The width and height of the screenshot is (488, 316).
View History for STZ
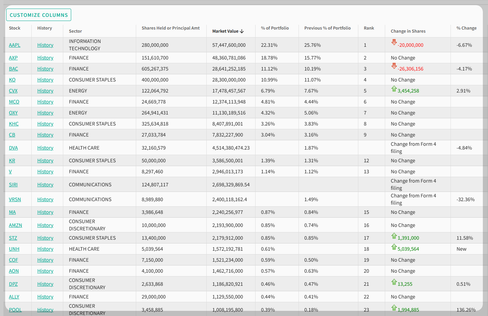pos(45,238)
